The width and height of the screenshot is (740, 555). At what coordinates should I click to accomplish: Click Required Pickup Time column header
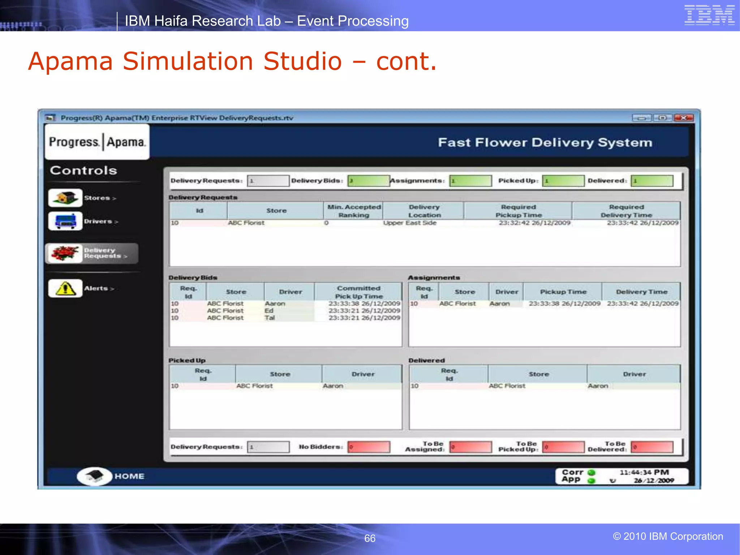coord(518,211)
